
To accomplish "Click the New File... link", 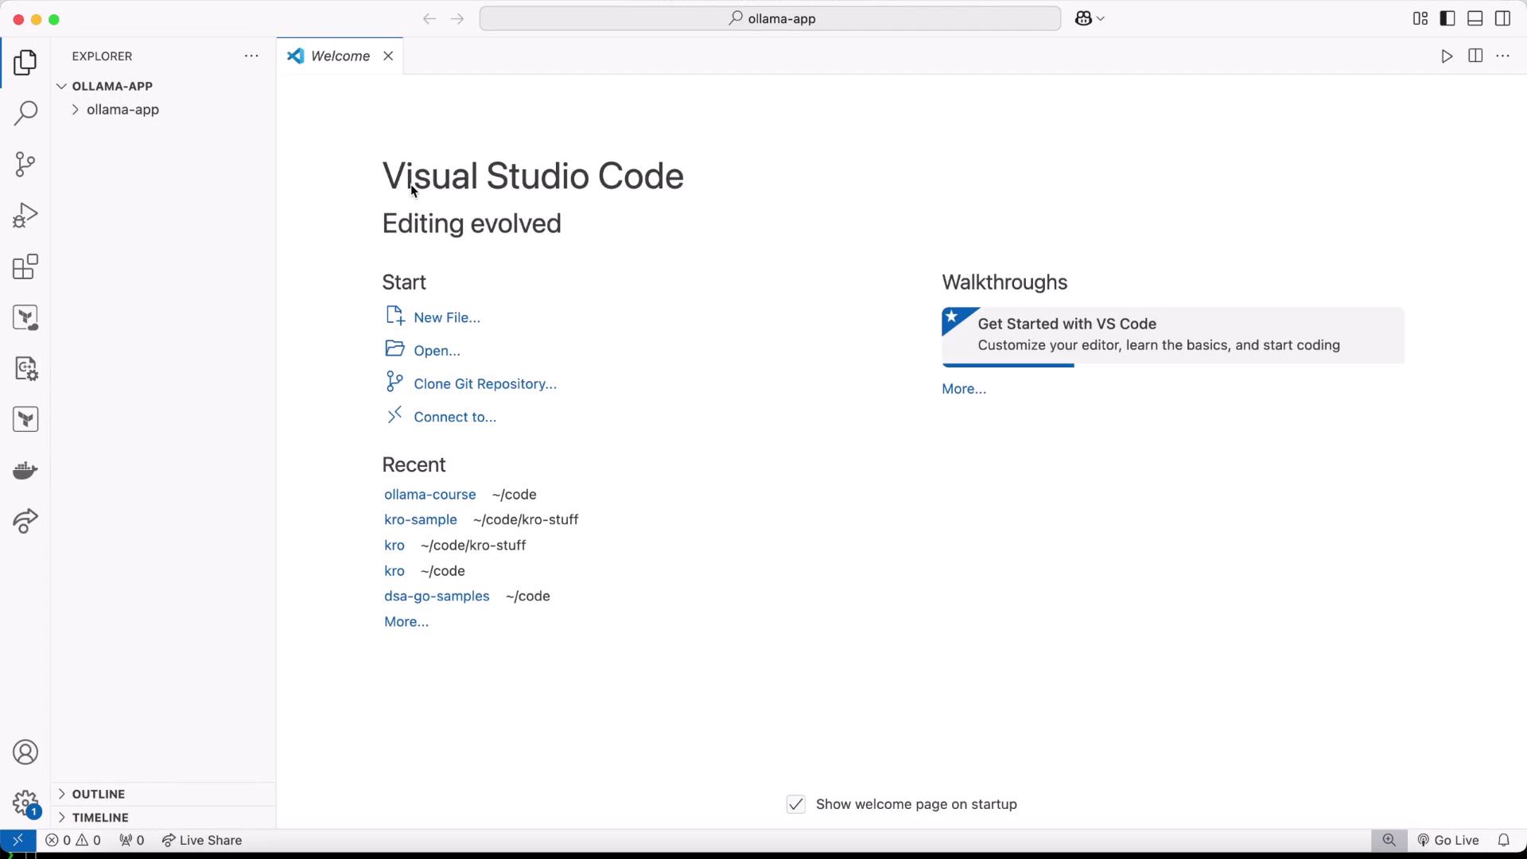I will [x=447, y=317].
